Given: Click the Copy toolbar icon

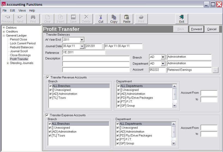Looking at the screenshot, I should 114,19.
